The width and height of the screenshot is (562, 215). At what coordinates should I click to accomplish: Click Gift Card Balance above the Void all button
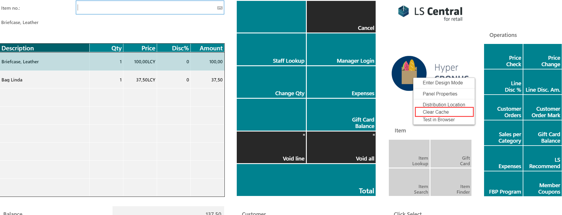coord(341,115)
